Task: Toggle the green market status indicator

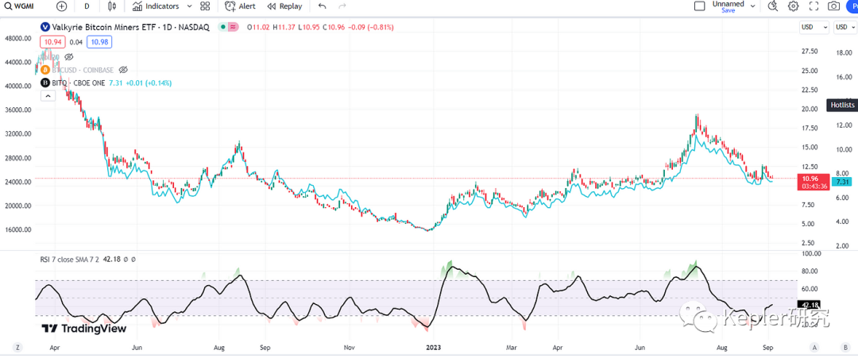Action: pyautogui.click(x=222, y=27)
